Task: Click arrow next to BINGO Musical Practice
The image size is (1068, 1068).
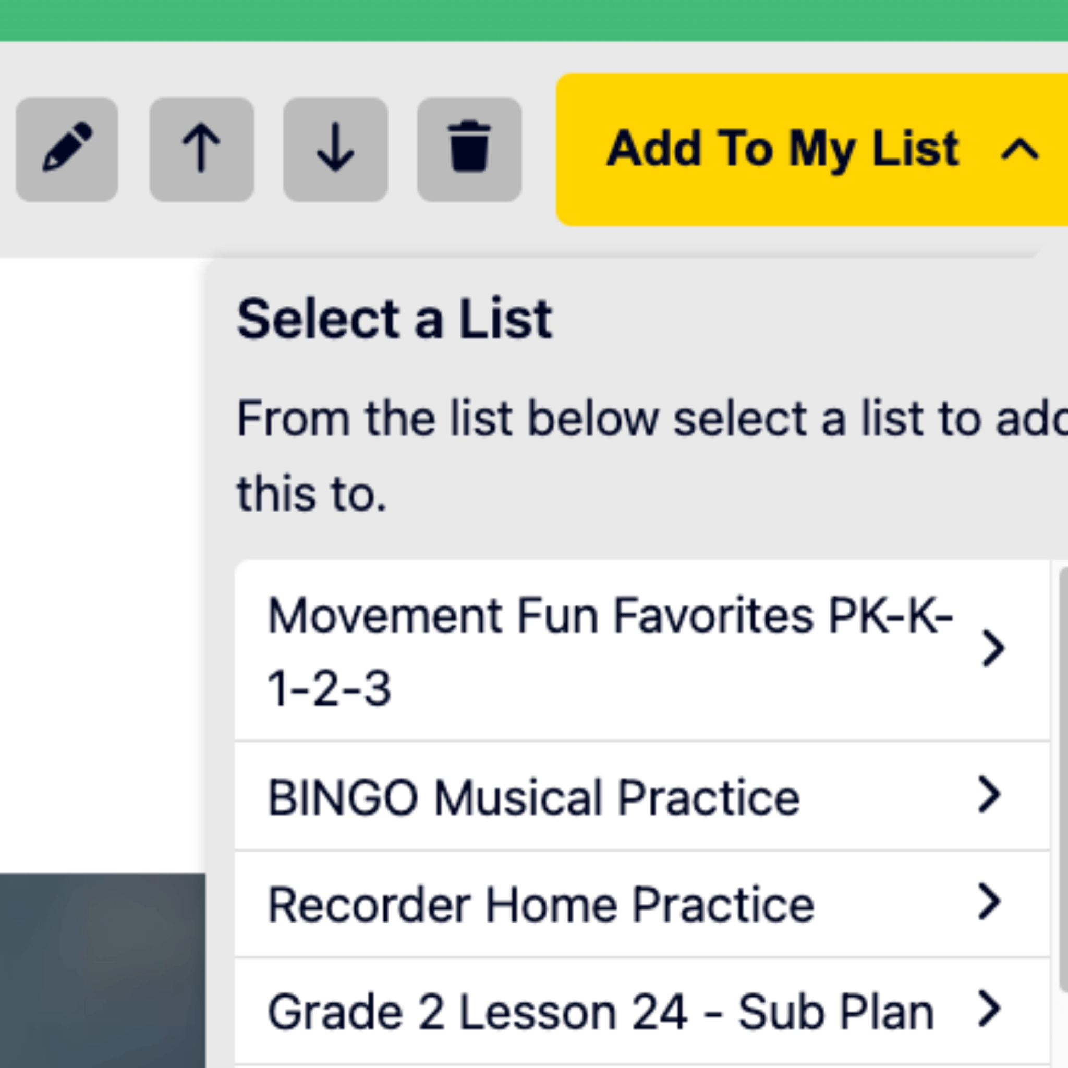Action: 989,795
